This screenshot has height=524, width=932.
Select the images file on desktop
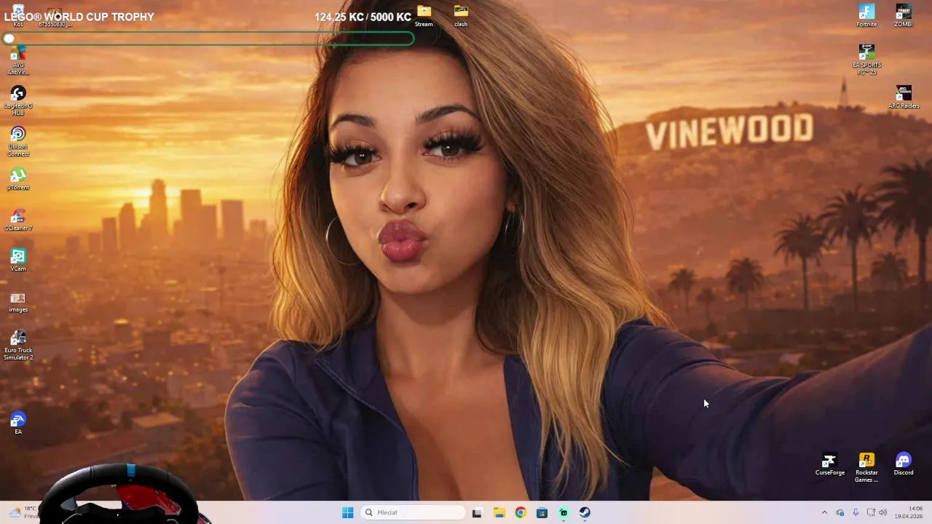point(18,302)
